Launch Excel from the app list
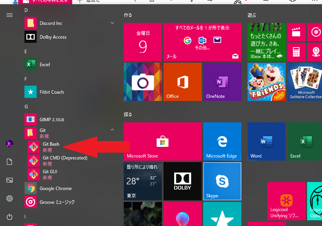The width and height of the screenshot is (322, 226). 69,64
